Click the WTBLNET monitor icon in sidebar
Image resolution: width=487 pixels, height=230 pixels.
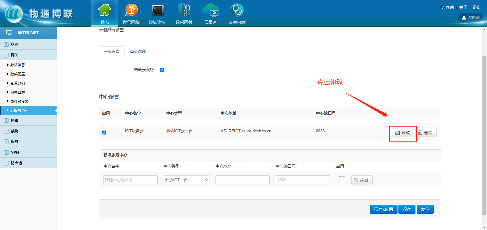click(x=9, y=33)
